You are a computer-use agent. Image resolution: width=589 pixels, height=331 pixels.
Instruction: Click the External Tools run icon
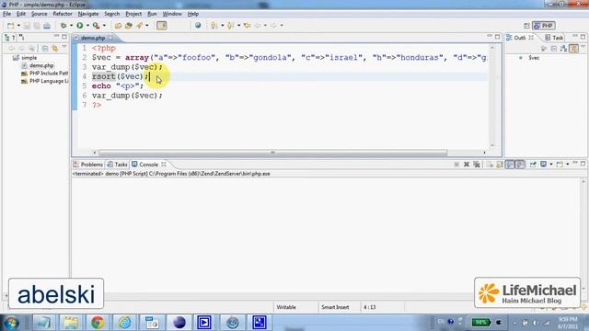tap(96, 26)
